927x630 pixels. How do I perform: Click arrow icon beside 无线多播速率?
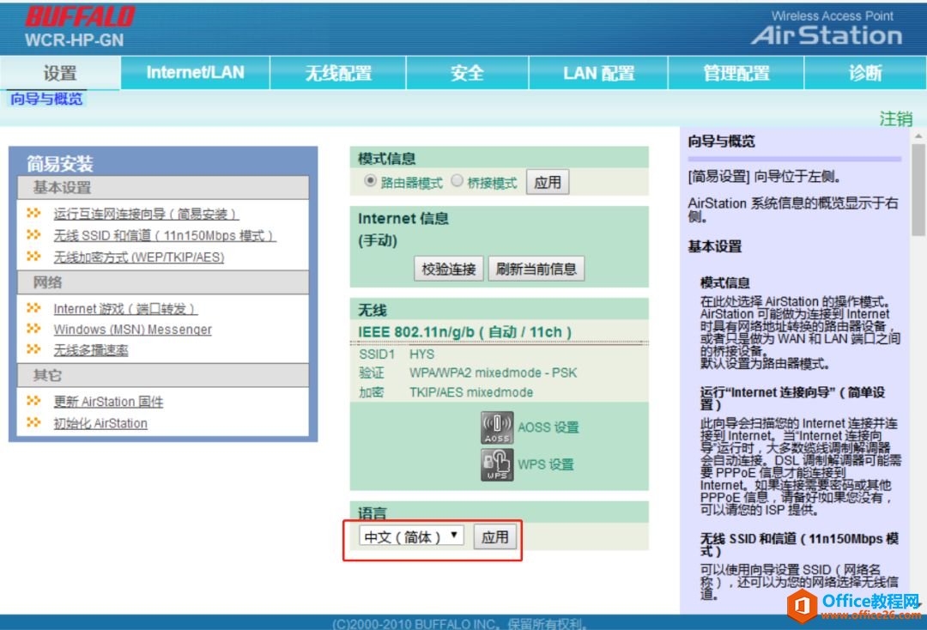[x=33, y=349]
